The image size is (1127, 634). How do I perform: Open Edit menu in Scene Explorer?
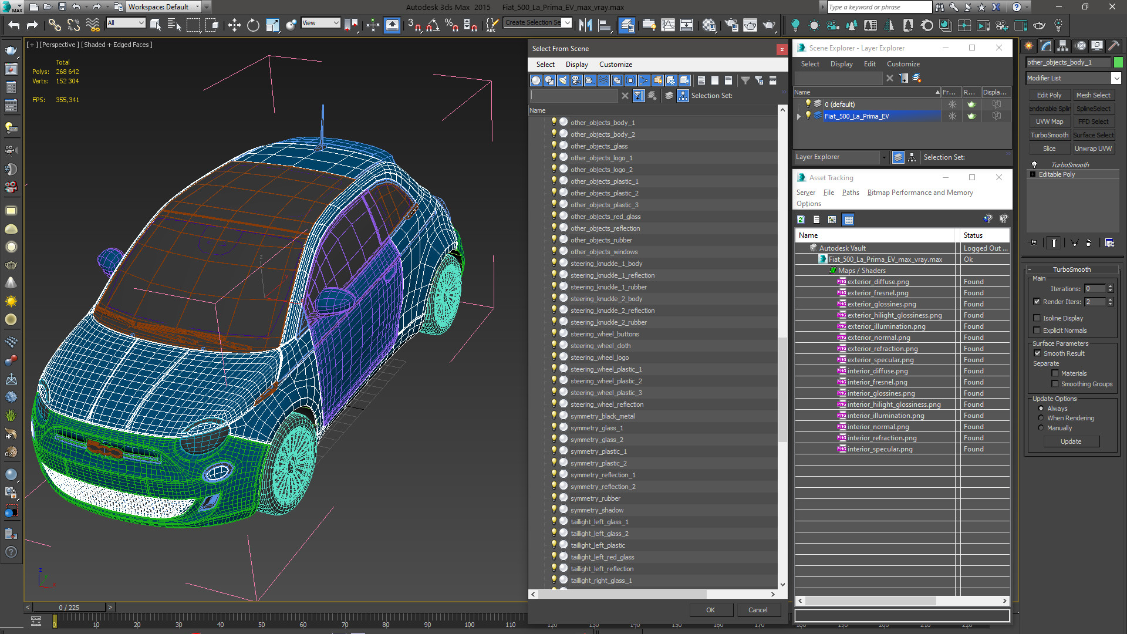pos(869,64)
